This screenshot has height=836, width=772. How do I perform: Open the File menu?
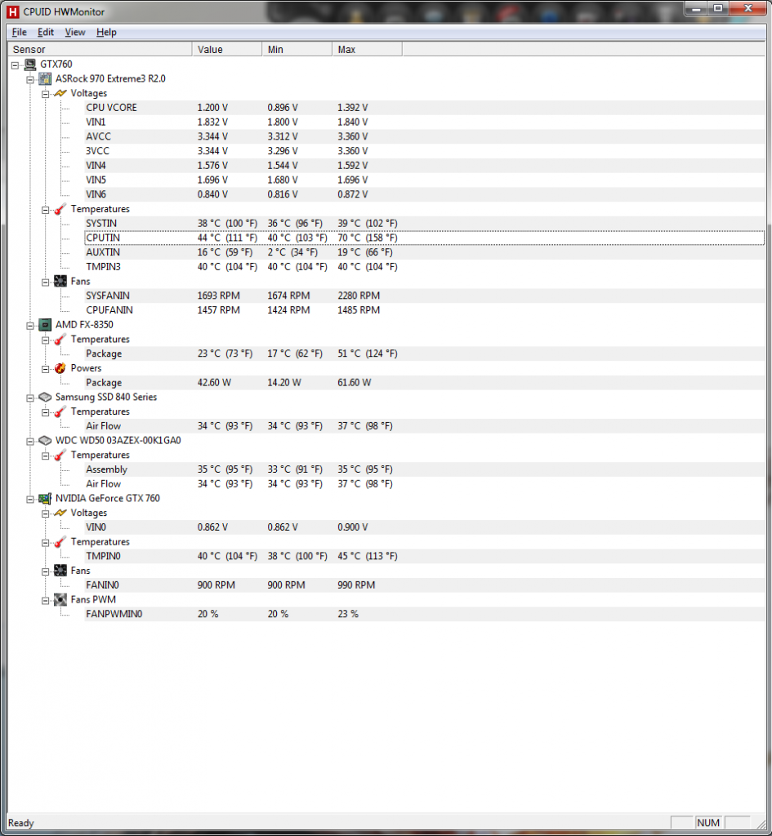20,32
